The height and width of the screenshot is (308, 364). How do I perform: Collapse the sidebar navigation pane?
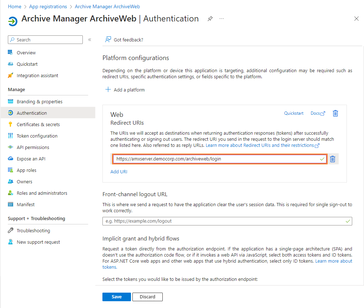(x=90, y=40)
